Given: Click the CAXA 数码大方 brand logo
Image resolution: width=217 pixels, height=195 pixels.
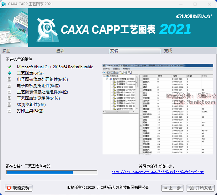Looking at the screenshot, I should click(x=194, y=17).
